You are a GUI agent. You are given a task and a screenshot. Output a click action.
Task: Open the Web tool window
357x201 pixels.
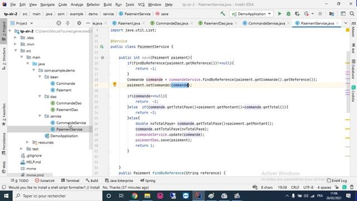click(4, 167)
